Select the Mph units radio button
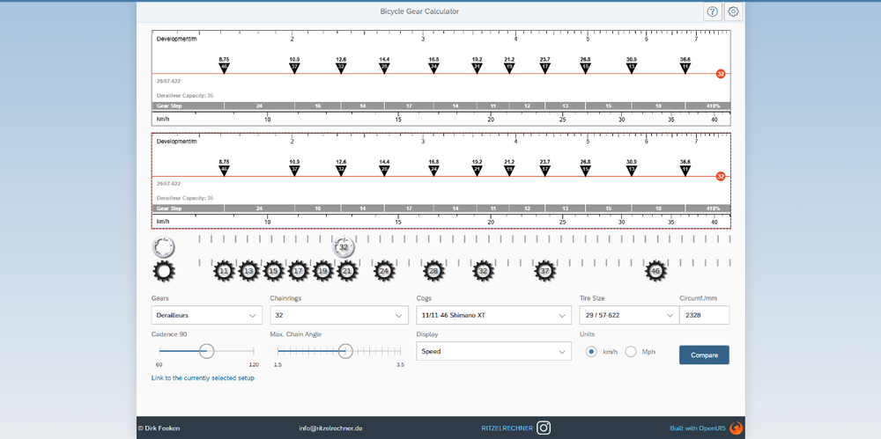Image resolution: width=881 pixels, height=439 pixels. click(631, 351)
